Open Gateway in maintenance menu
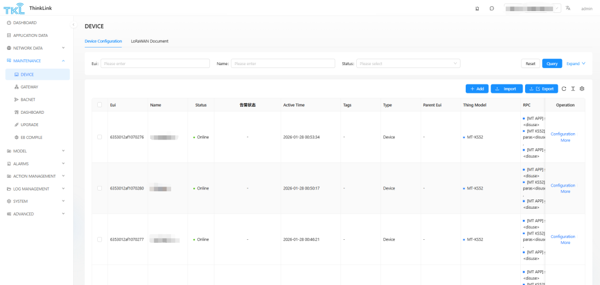 29,87
